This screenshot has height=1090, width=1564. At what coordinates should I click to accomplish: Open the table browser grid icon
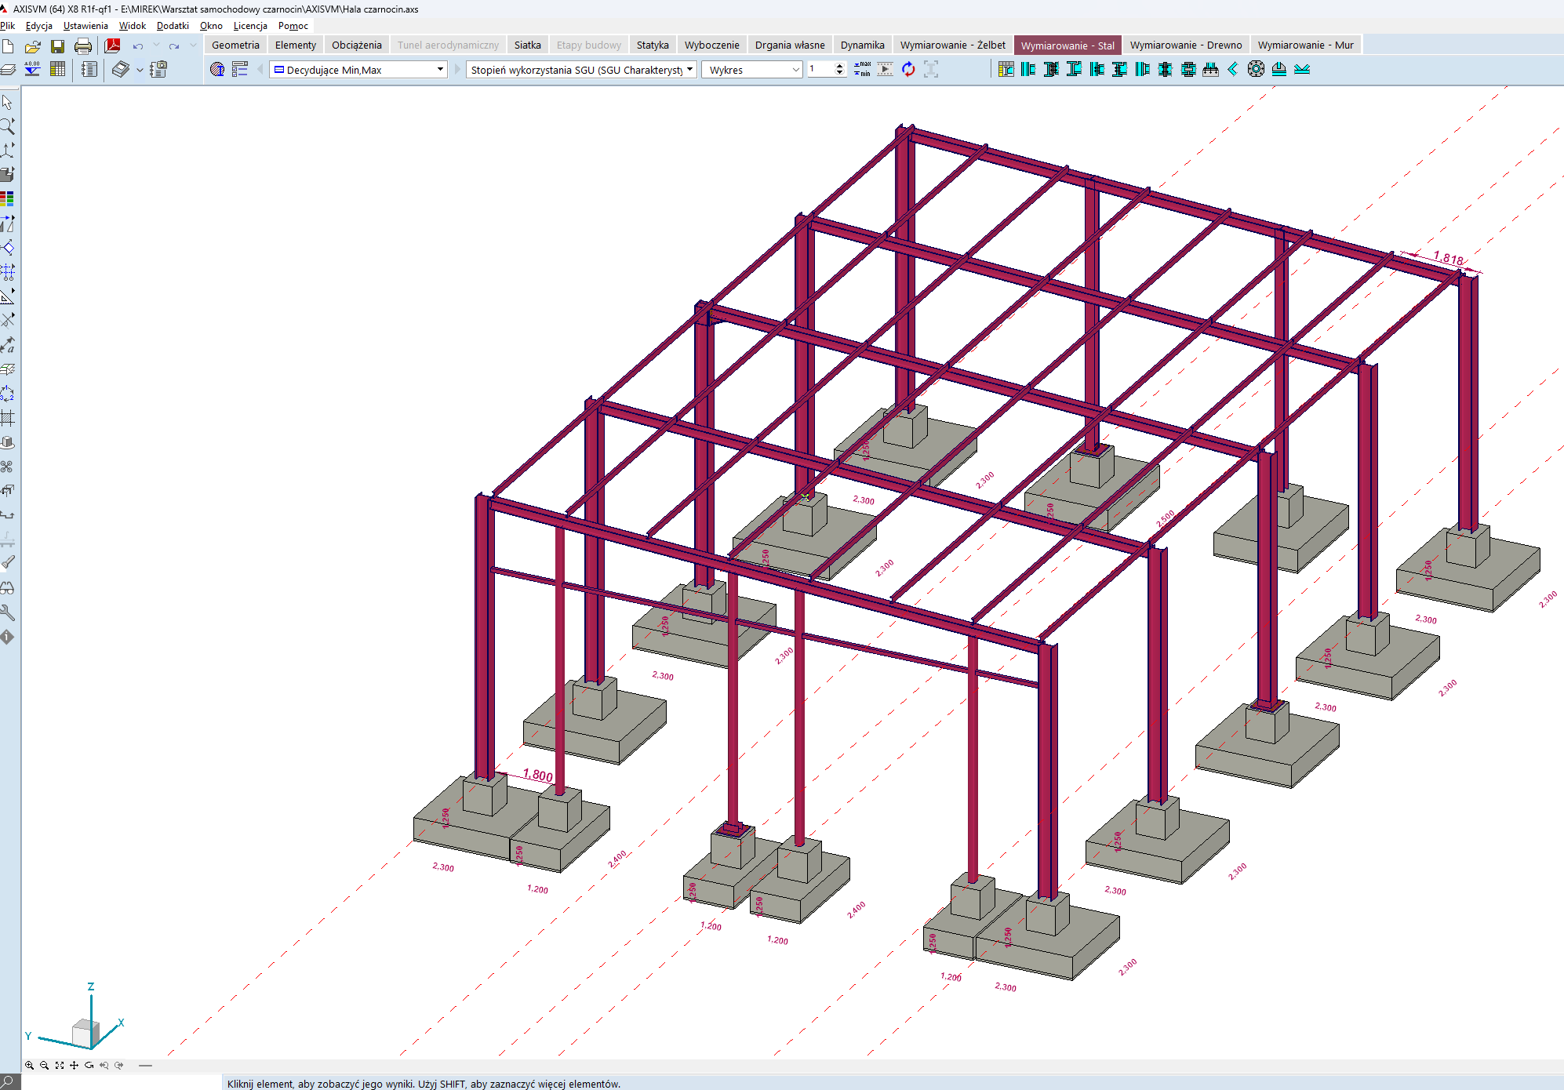[57, 69]
